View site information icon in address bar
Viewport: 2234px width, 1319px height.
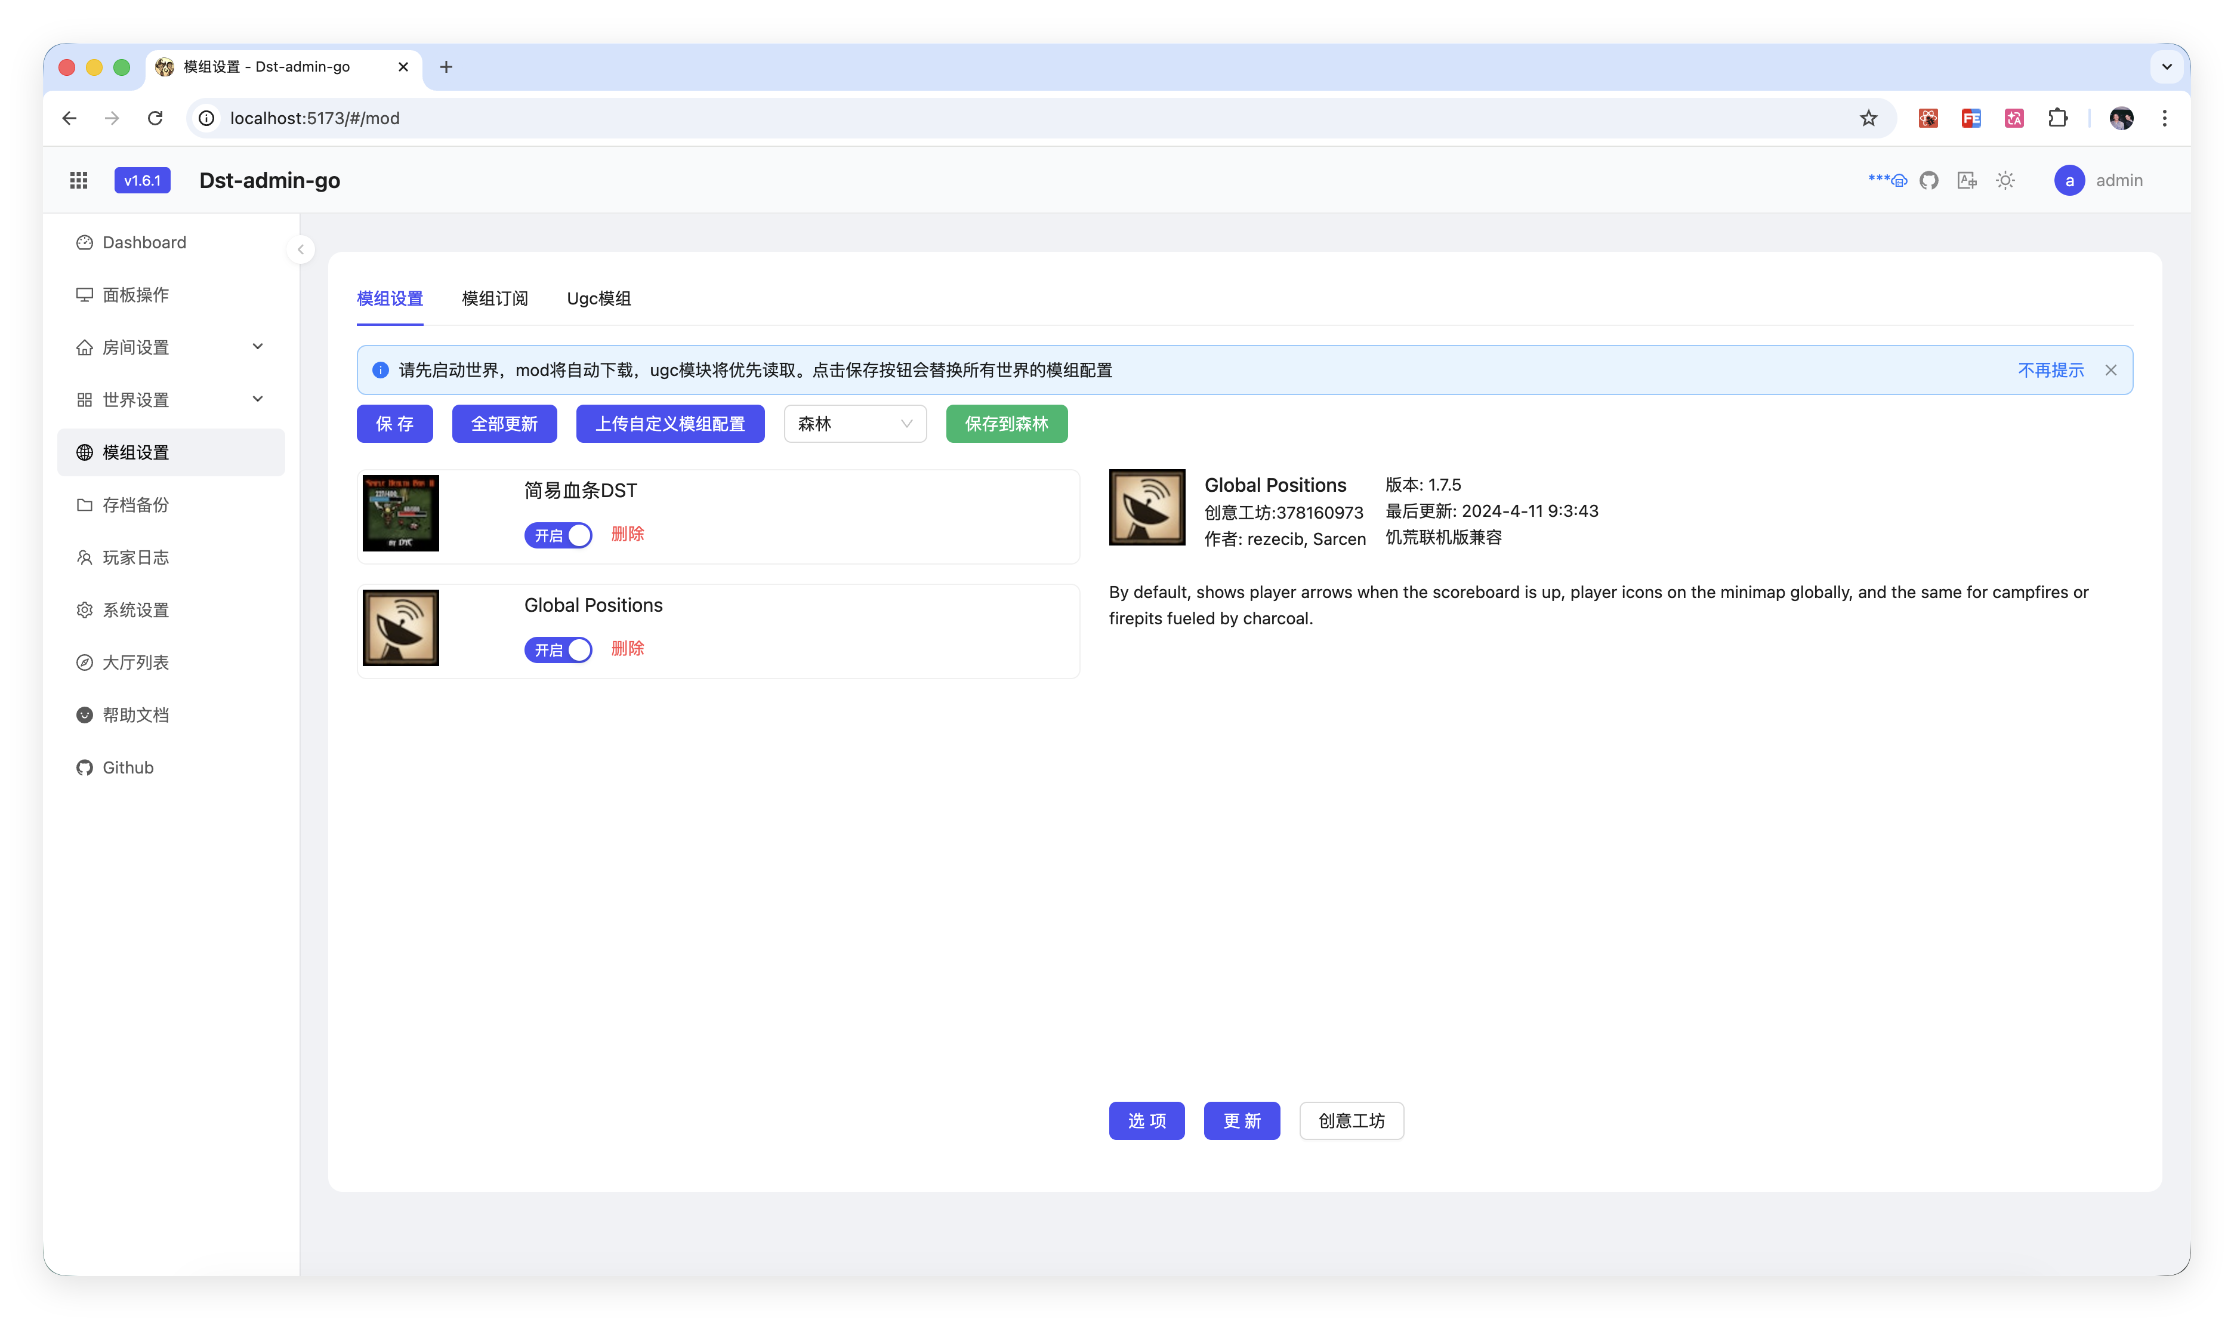click(x=207, y=118)
